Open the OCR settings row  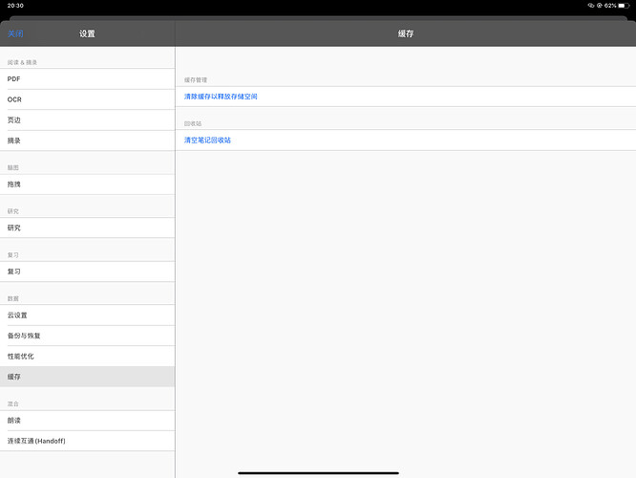87,99
